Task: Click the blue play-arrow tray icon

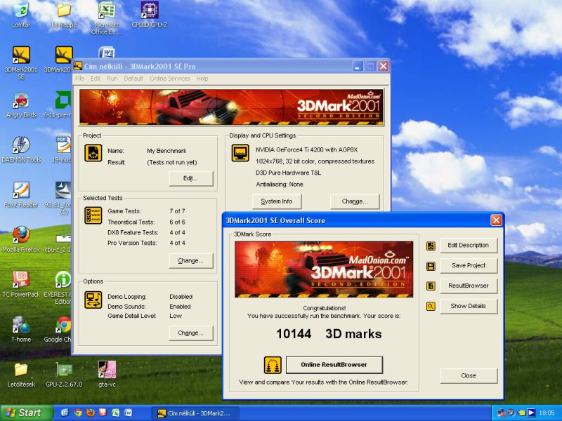Action: click(x=531, y=413)
